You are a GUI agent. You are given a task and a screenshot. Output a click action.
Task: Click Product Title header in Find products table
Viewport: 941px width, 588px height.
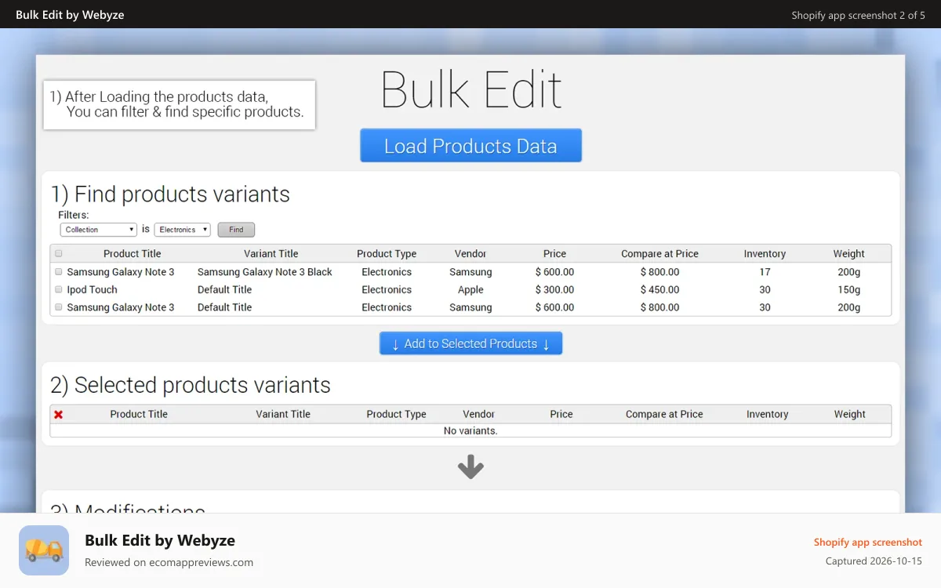132,253
